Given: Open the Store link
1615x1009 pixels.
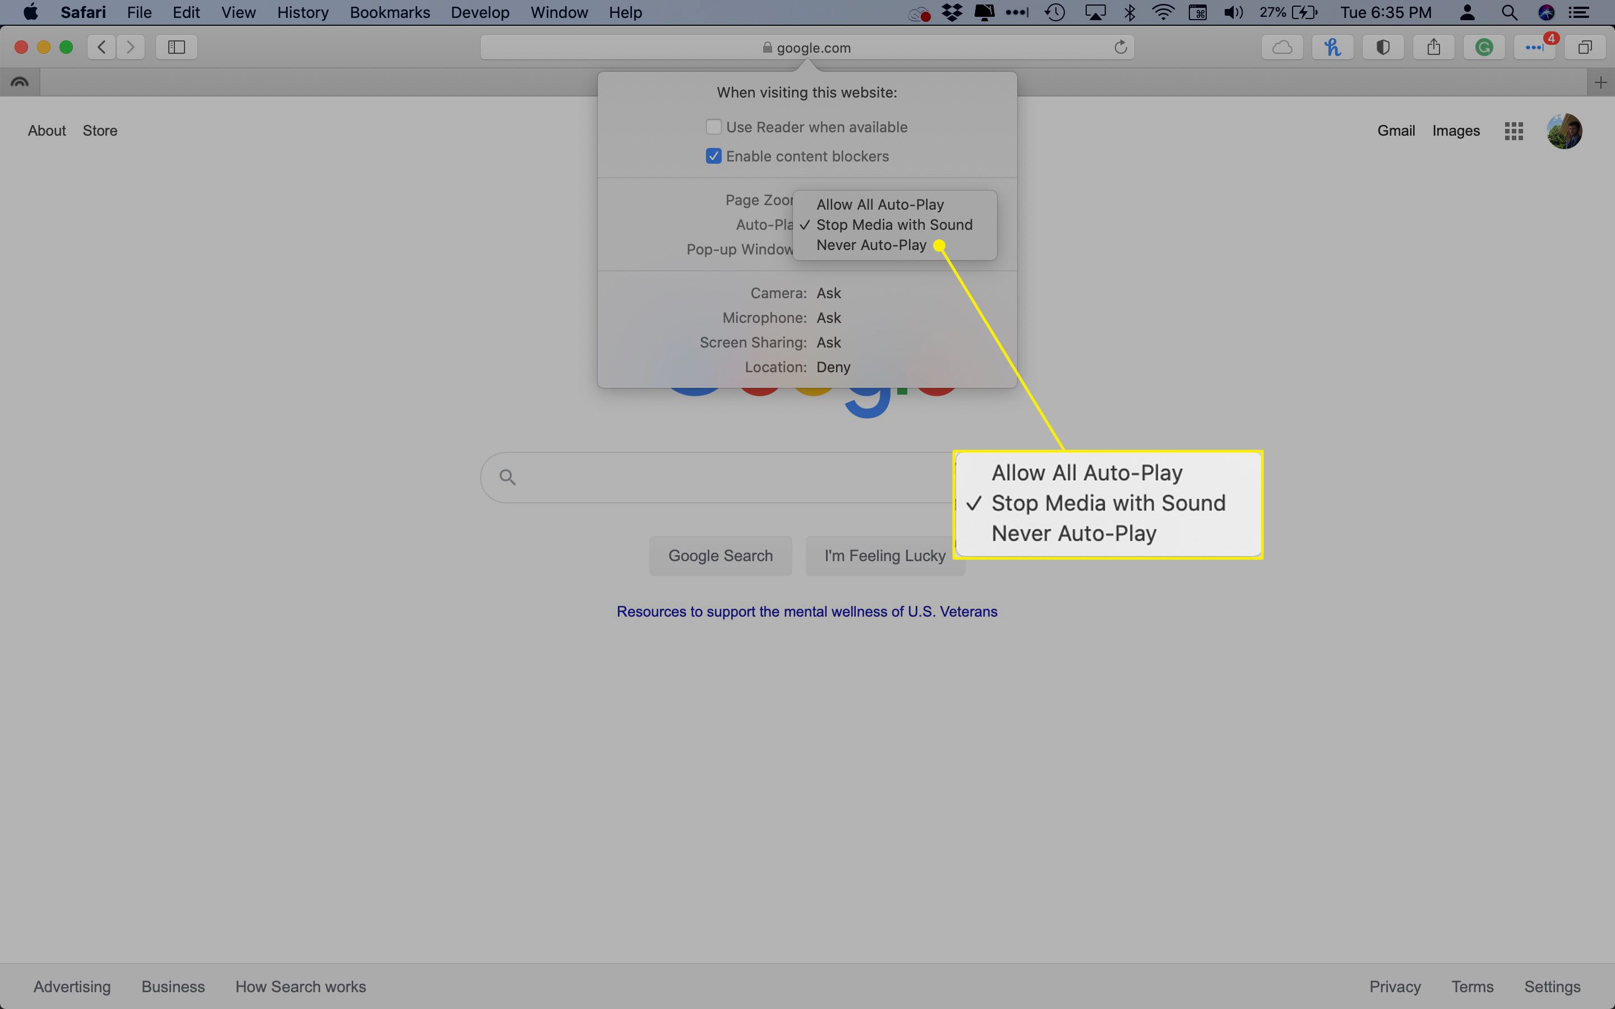Looking at the screenshot, I should (x=100, y=131).
